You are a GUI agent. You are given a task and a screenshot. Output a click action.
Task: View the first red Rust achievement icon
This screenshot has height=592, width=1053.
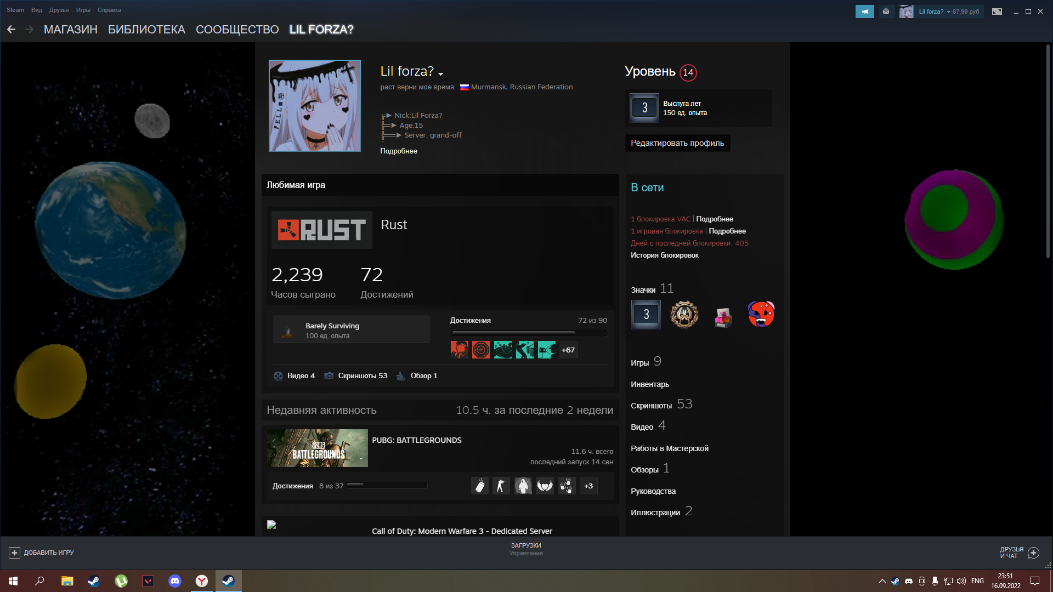point(460,350)
